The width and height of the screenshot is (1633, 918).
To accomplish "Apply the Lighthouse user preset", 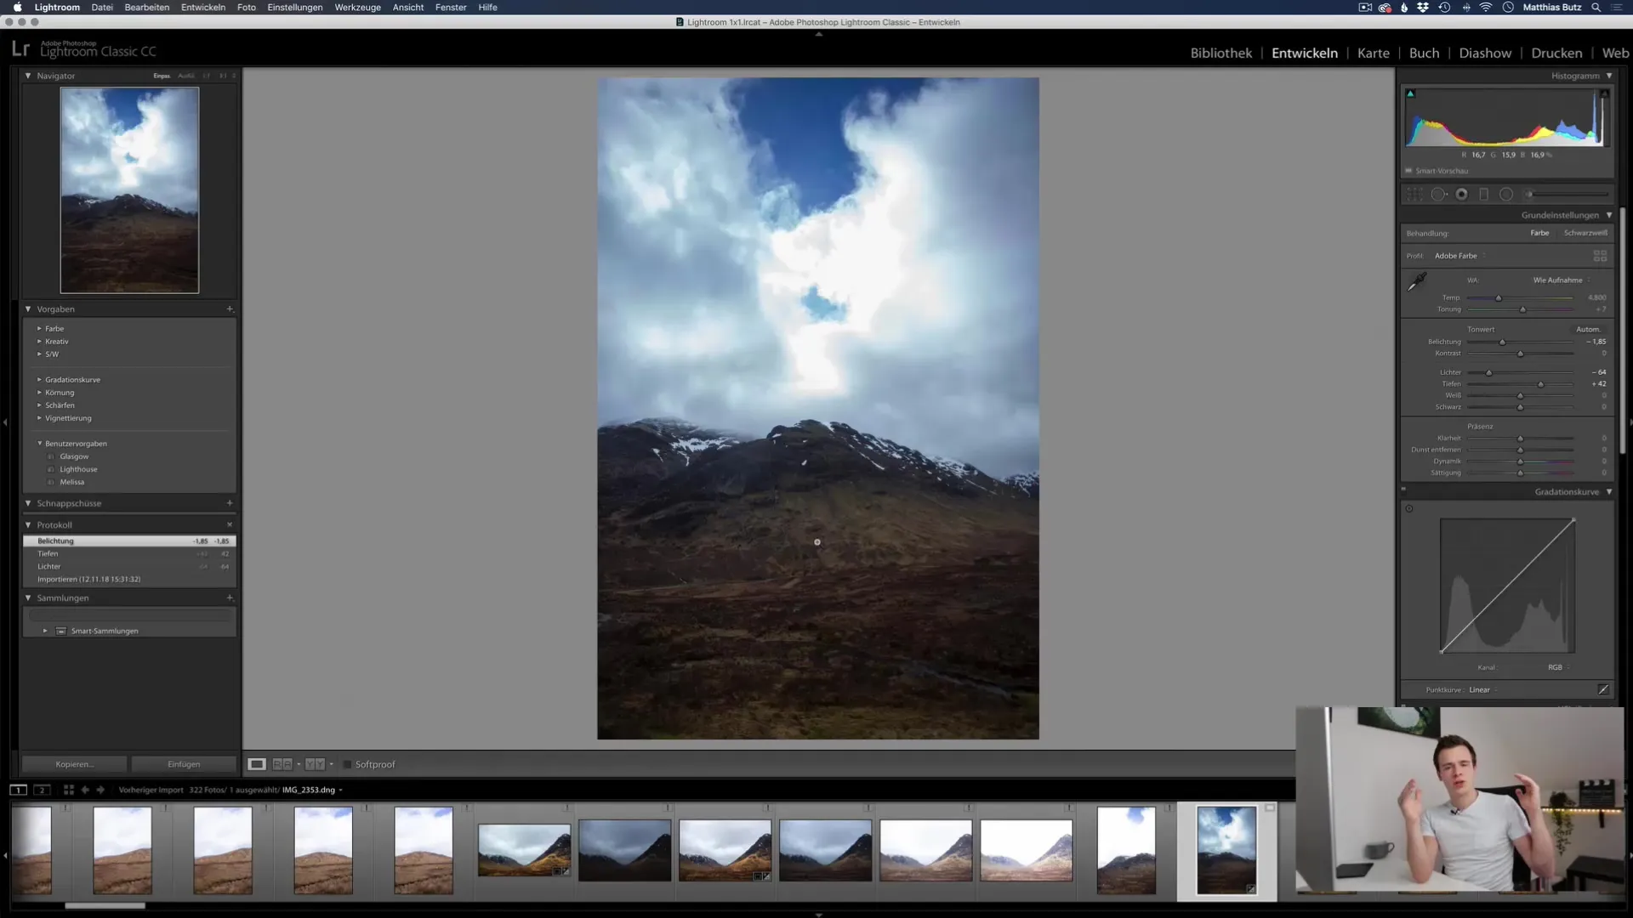I will tap(78, 469).
